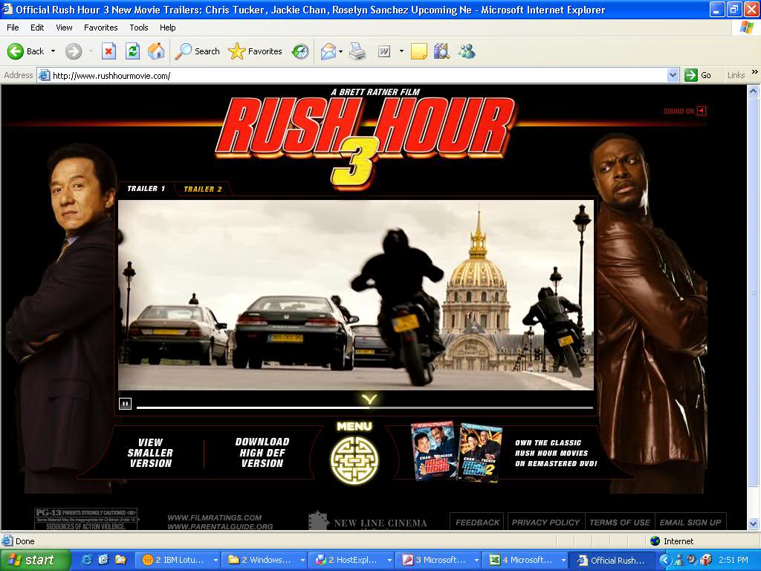
Task: Open the Search toolbar button
Action: (x=197, y=51)
